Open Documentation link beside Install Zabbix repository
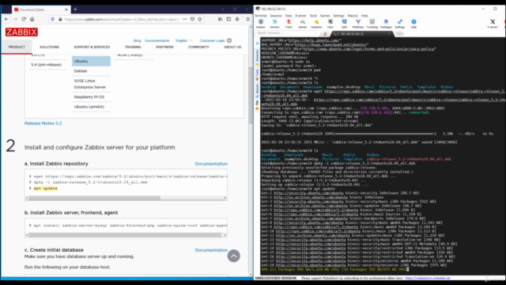Viewport: 506px width, 285px height. pos(211,164)
